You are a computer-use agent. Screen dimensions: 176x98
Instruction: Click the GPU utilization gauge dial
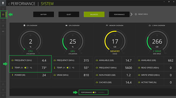point(73,41)
